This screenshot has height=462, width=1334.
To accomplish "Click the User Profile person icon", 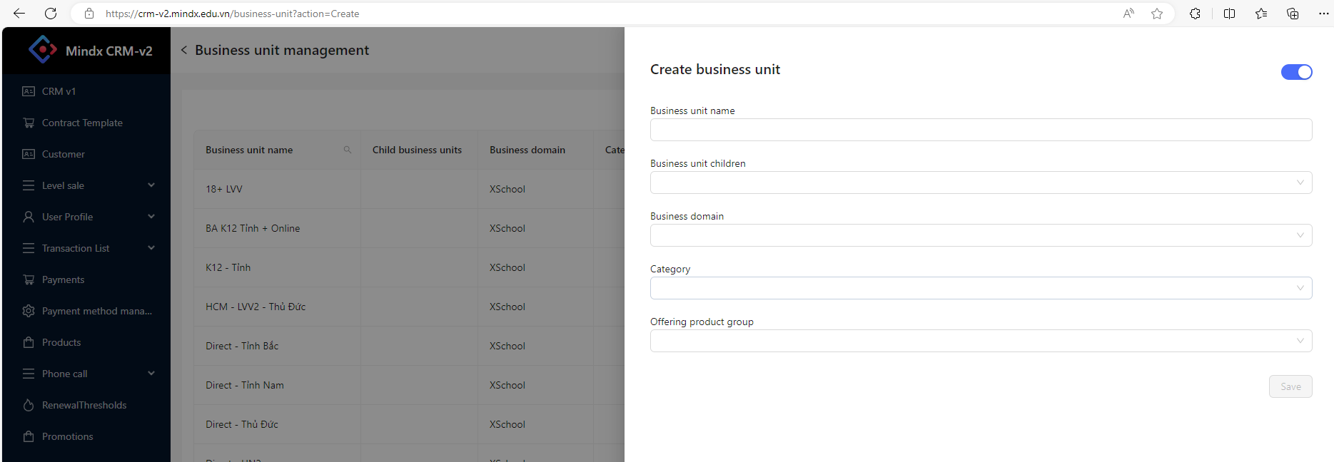I will 29,217.
